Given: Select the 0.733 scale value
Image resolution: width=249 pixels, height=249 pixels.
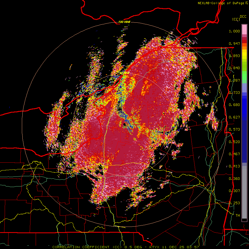Looking at the screenshot, I should click(x=234, y=93).
